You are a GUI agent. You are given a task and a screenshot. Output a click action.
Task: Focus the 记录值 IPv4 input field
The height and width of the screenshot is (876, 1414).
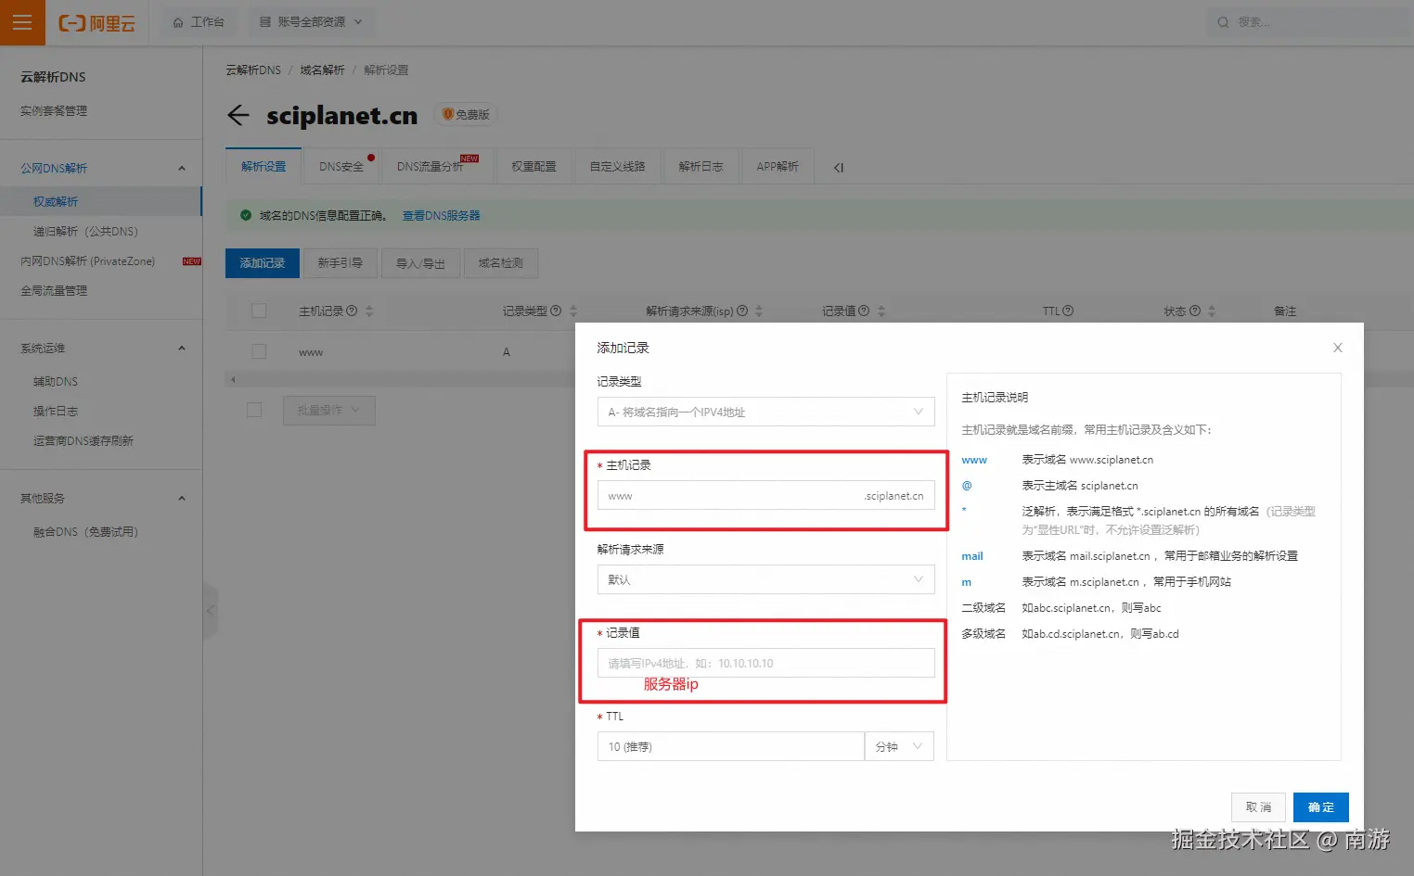click(766, 663)
